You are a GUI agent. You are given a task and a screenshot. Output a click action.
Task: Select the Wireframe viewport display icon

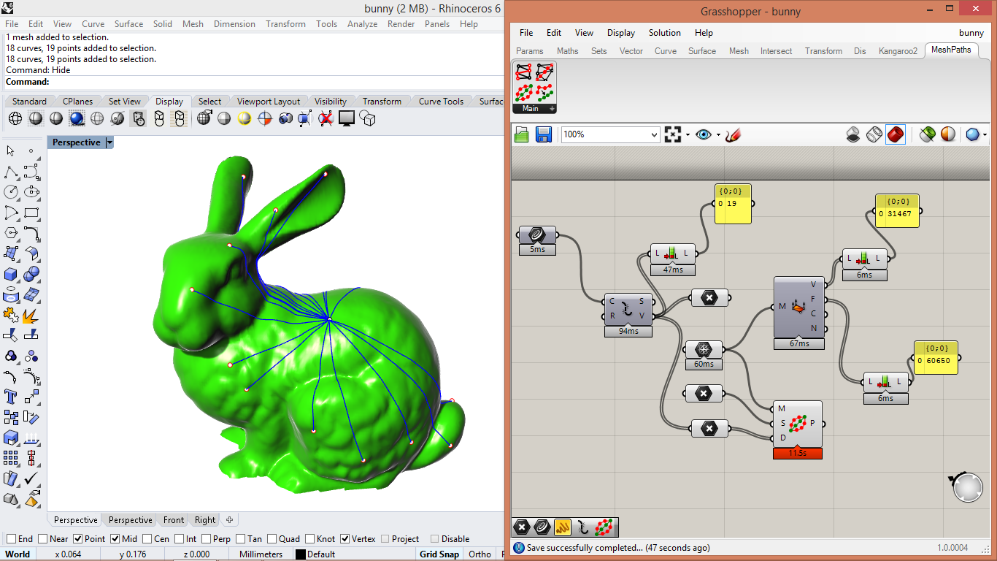(15, 118)
